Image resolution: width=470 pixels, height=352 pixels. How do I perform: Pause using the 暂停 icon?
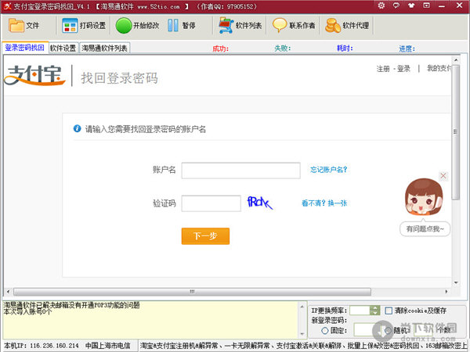(173, 26)
